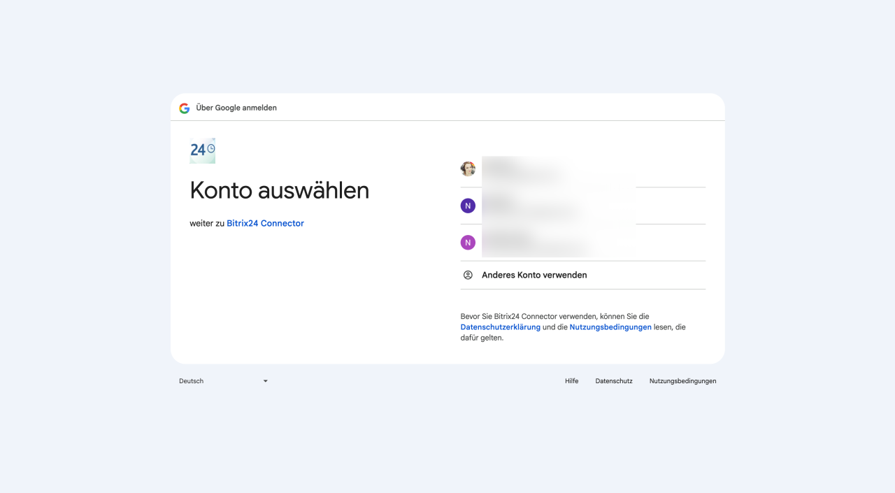Choose the account with the magenta N avatar
Image resolution: width=895 pixels, height=493 pixels.
pyautogui.click(x=582, y=243)
